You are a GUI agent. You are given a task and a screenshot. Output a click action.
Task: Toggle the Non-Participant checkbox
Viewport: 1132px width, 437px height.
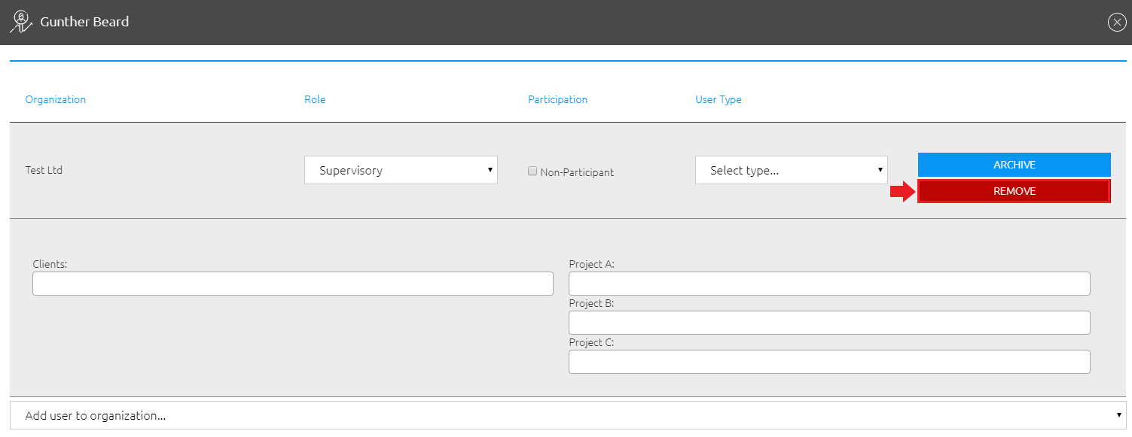pos(532,171)
